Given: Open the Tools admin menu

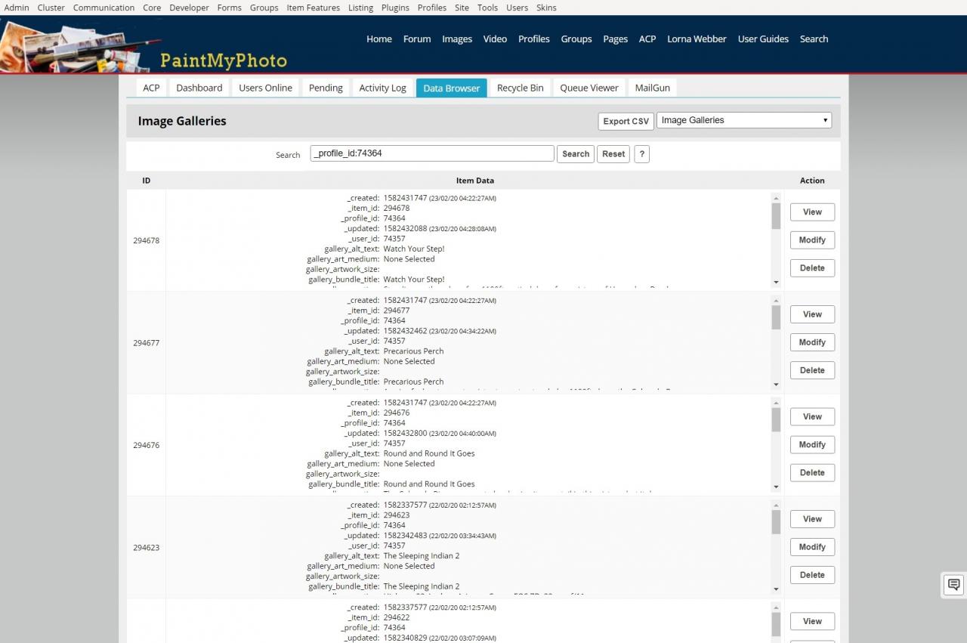Looking at the screenshot, I should (487, 8).
